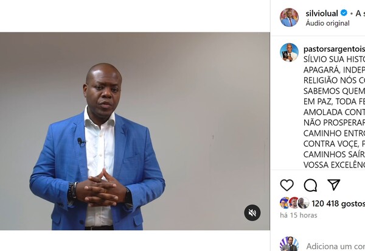Like the post with the heart icon
This screenshot has height=251, width=365.
click(287, 185)
